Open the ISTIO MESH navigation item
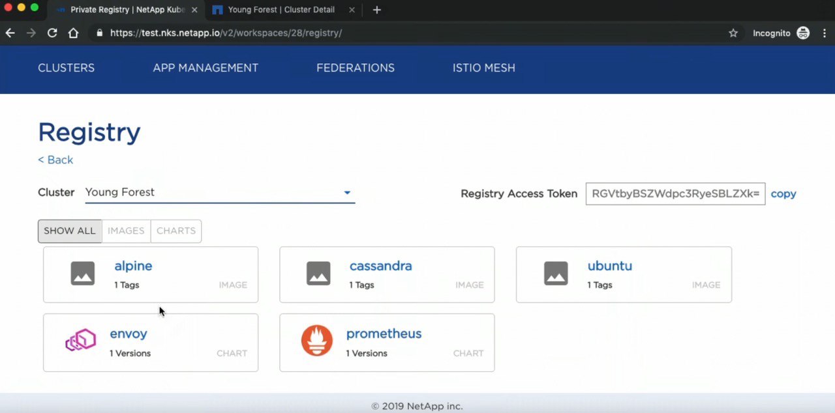Viewport: 835px width, 413px height. tap(484, 68)
